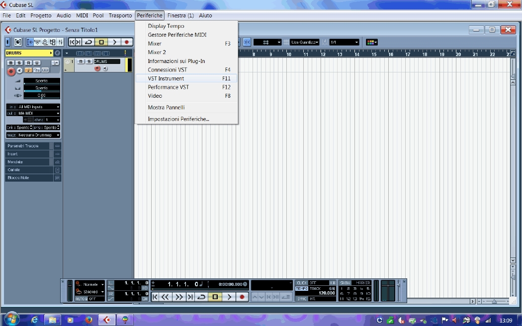Open the 'in: All MIDI Inputs' dropdown
The width and height of the screenshot is (522, 326).
coord(33,107)
